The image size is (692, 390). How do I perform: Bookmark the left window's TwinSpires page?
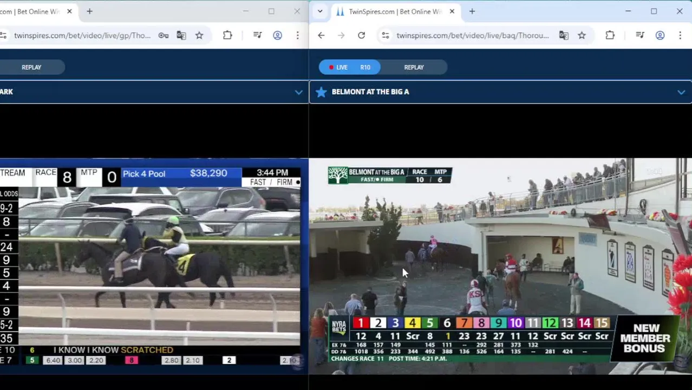point(199,35)
